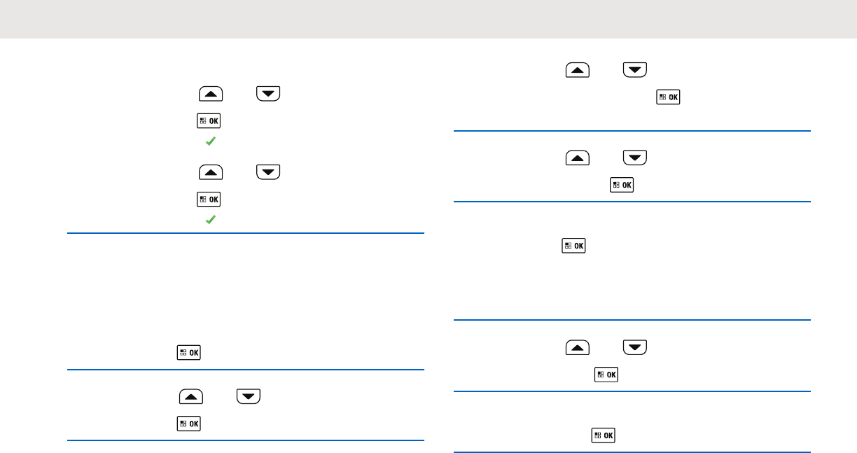Click the bottom down arrow in left column
Viewport: 857px width, 453px height.
(x=249, y=397)
